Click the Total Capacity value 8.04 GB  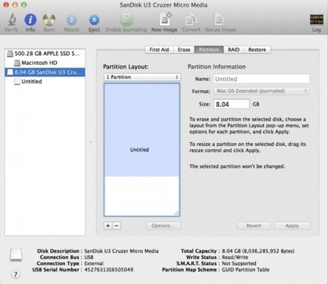[258, 251]
